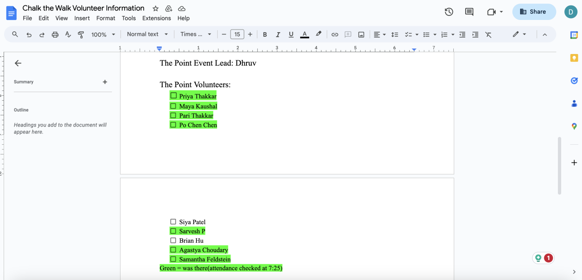
Task: Open Google Keep side panel
Action: [574, 58]
